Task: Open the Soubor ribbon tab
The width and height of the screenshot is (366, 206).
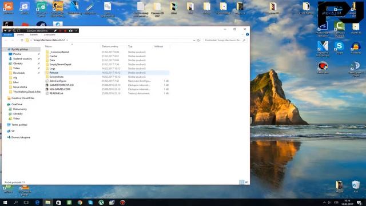Action: [7, 34]
